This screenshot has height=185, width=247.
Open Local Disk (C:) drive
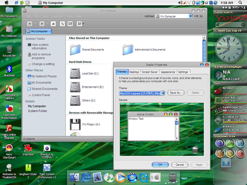click(75, 74)
